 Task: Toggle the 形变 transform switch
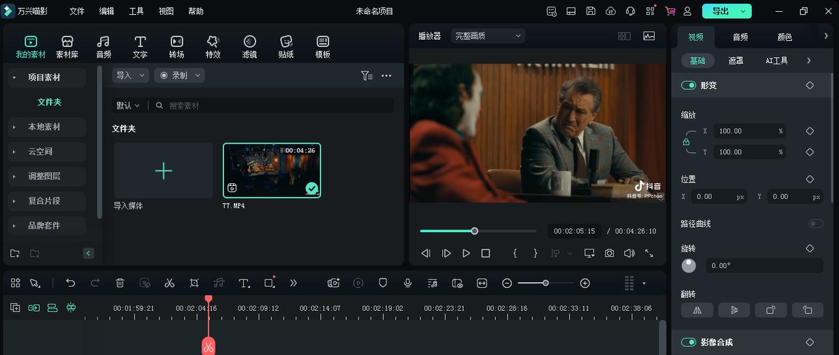689,85
